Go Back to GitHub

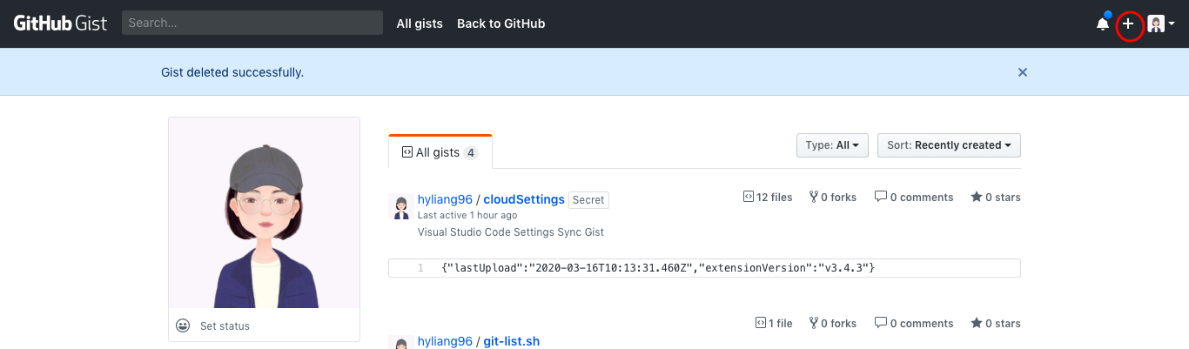(500, 23)
